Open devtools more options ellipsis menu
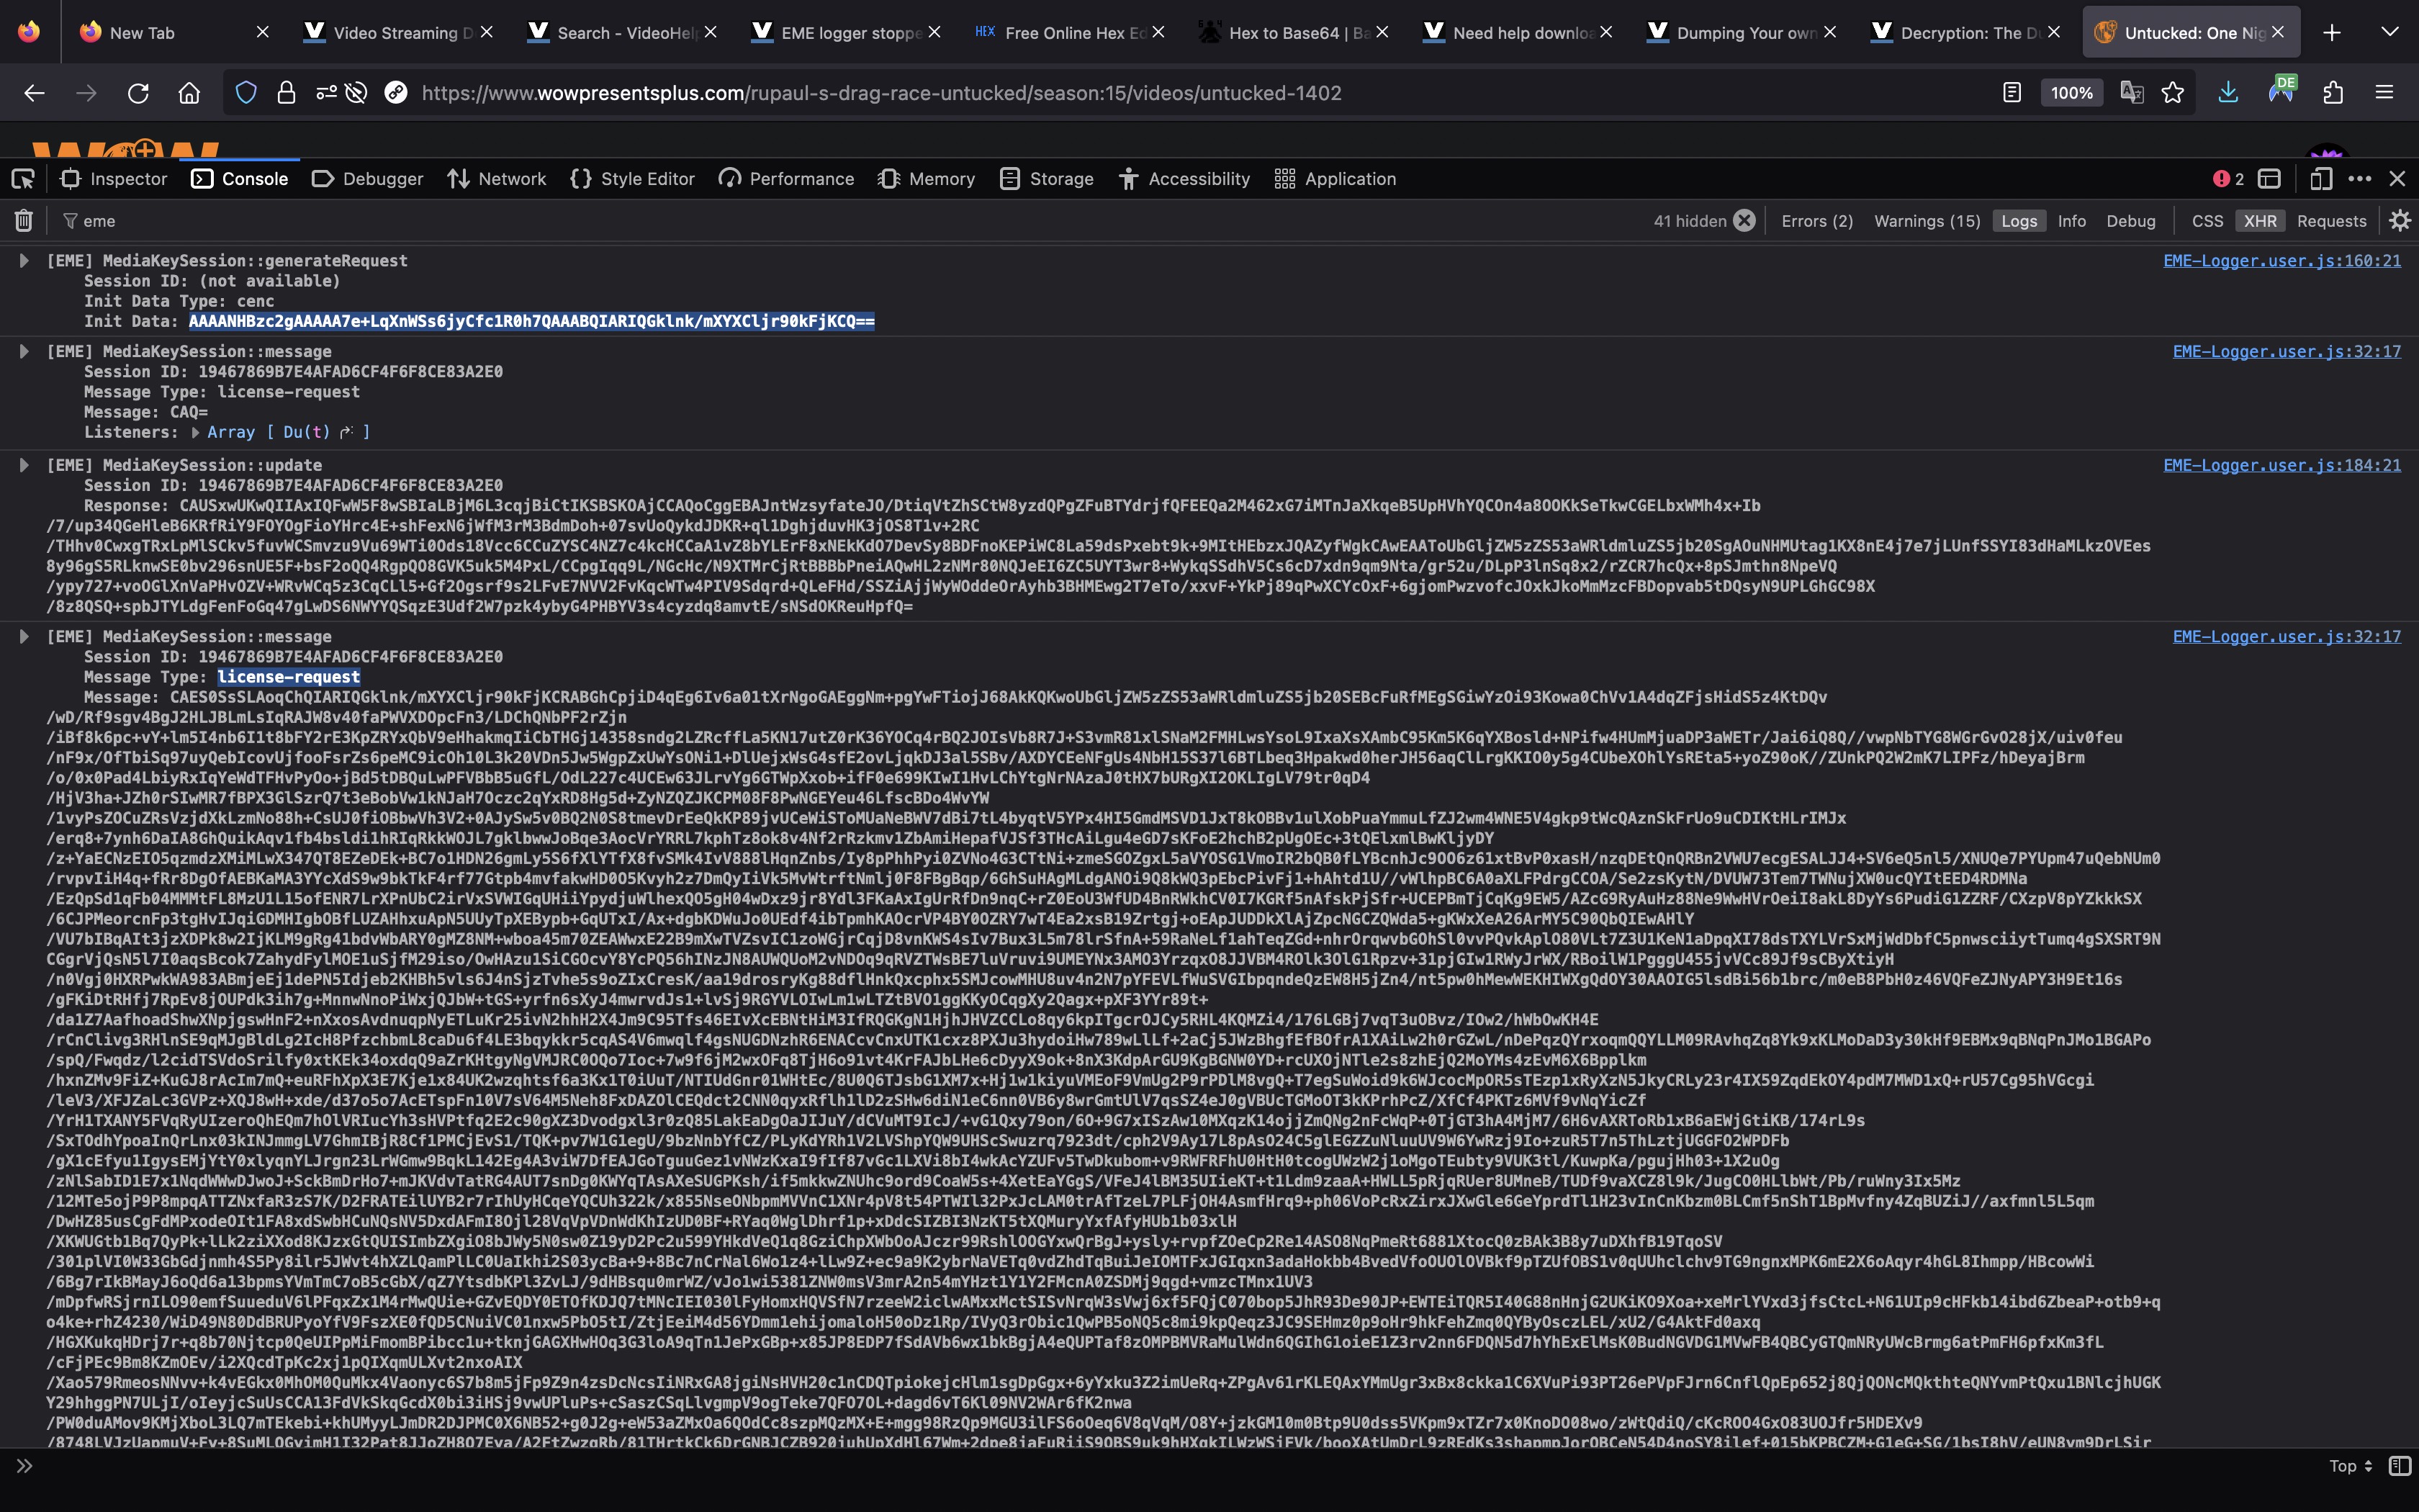 coord(2360,179)
